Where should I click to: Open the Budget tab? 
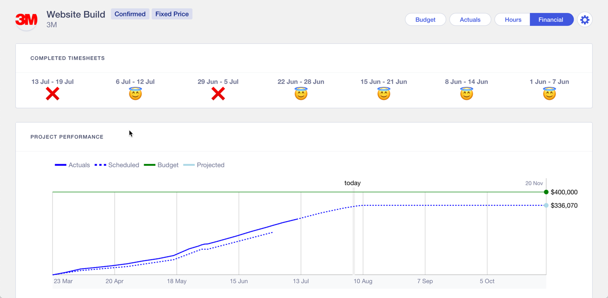pyautogui.click(x=425, y=20)
